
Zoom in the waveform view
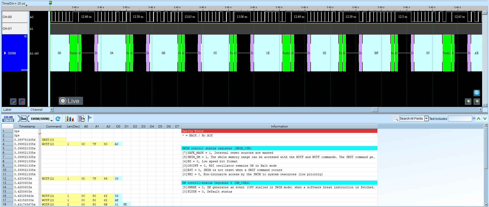pos(477,102)
